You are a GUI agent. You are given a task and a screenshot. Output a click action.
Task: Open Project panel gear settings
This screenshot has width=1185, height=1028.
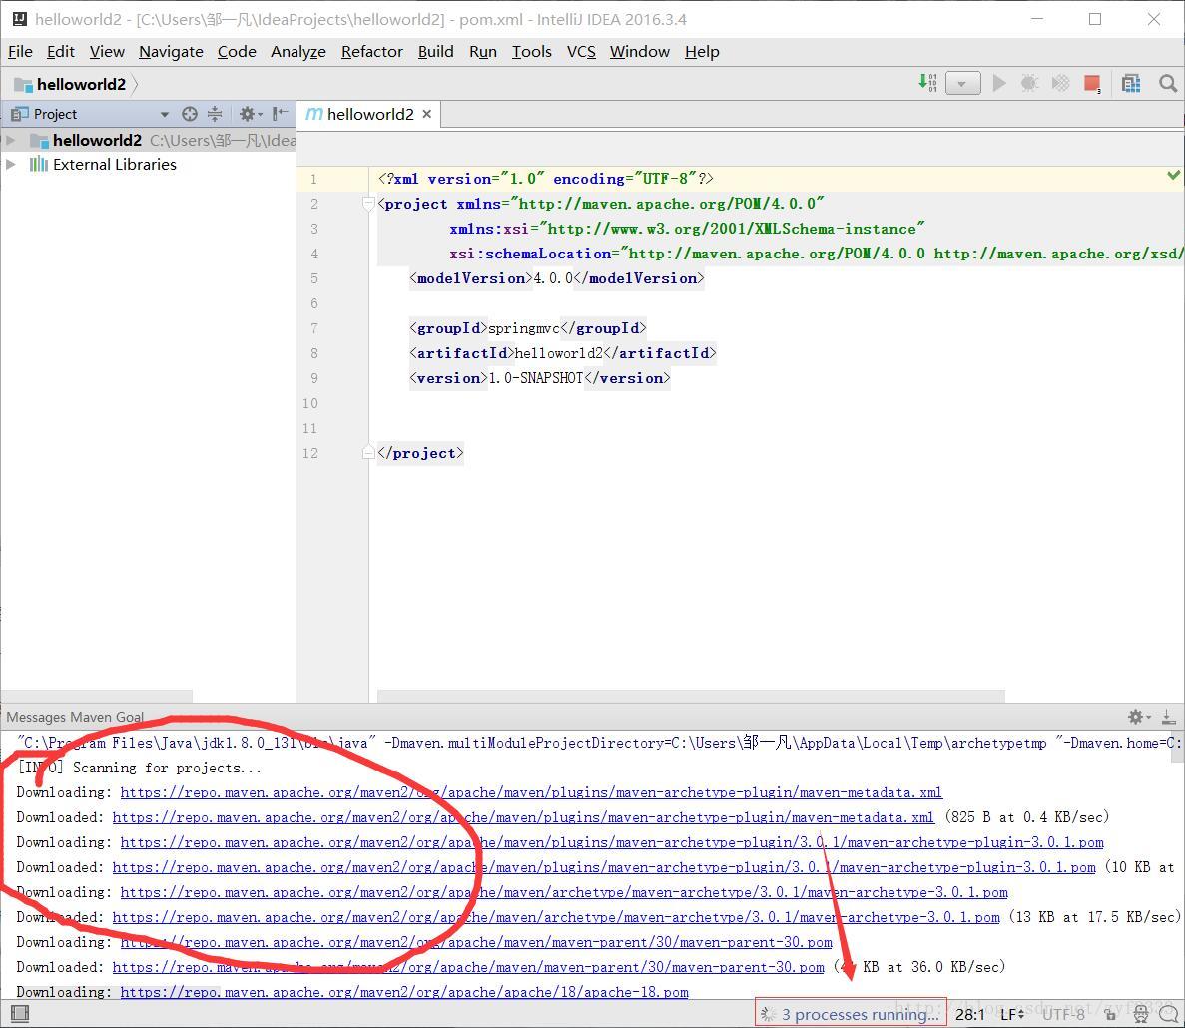[250, 114]
